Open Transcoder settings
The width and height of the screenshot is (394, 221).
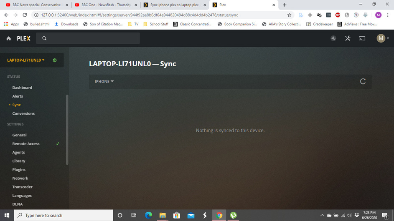pyautogui.click(x=23, y=187)
